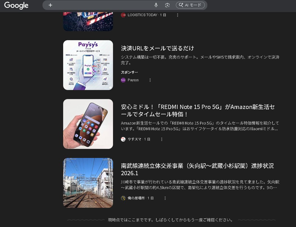Viewport: 296px width, 227px height.
Task: Open AI モード search mode
Action: point(190,5)
